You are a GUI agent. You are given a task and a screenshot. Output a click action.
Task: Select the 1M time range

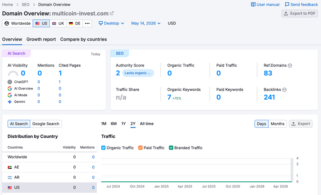pyautogui.click(x=104, y=124)
